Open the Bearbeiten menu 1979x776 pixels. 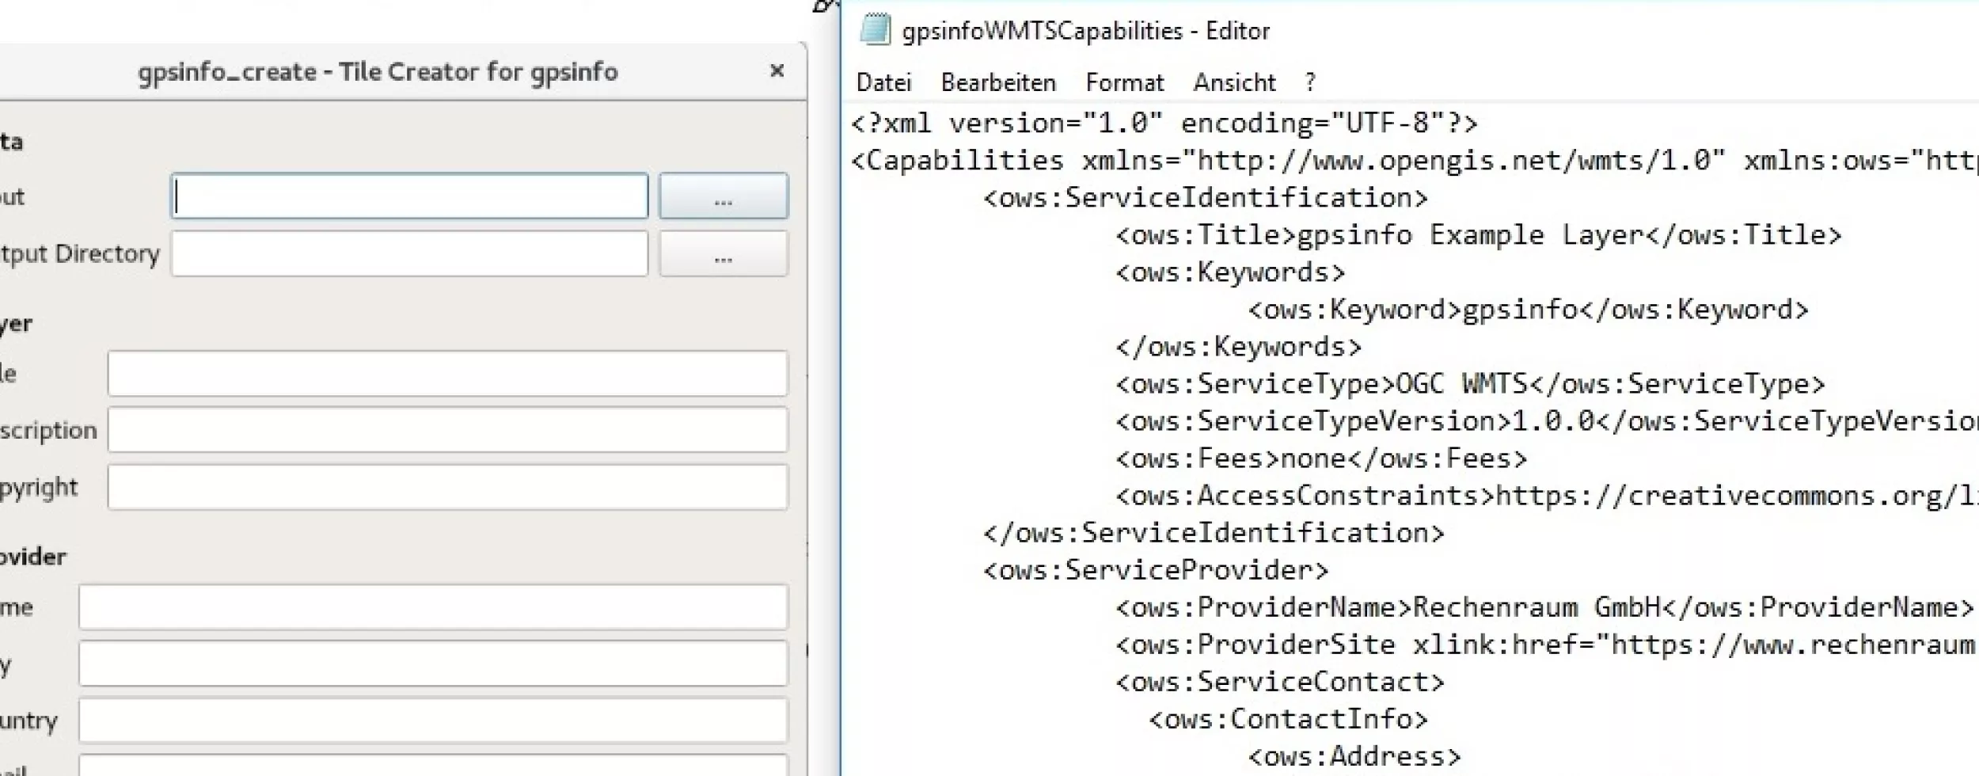point(997,82)
